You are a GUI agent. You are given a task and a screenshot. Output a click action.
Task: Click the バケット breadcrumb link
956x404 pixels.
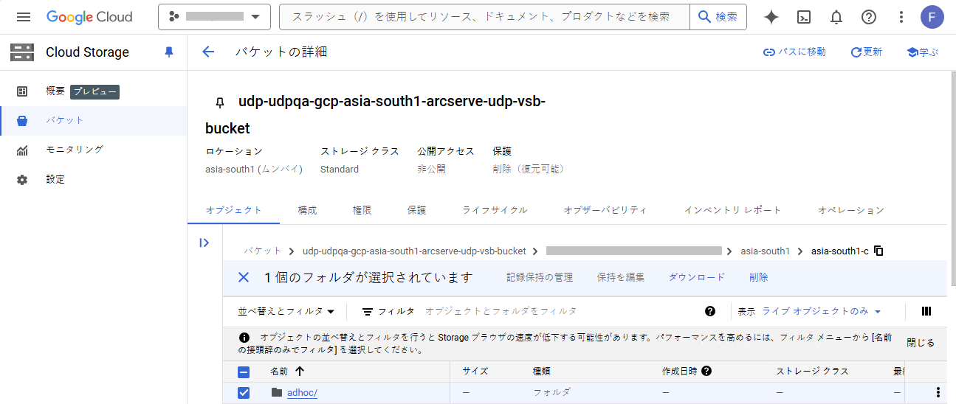tap(263, 251)
